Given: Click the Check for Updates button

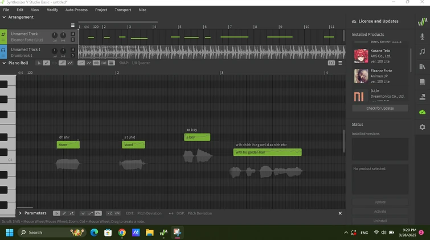Looking at the screenshot, I should [380, 108].
